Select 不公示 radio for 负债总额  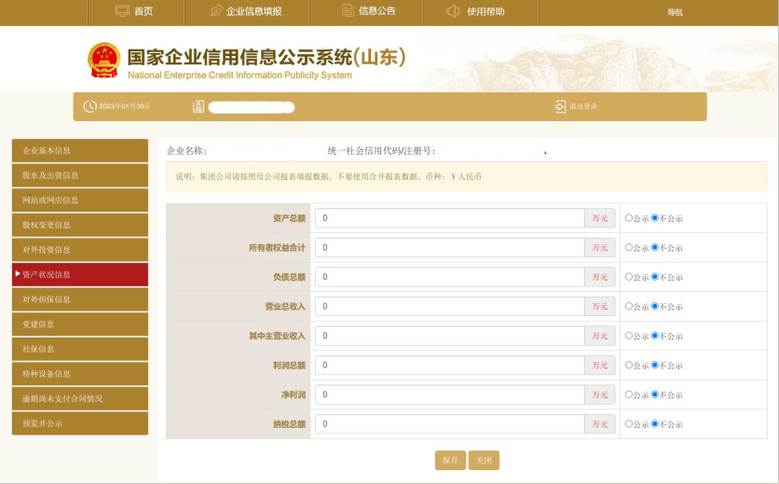pos(655,277)
